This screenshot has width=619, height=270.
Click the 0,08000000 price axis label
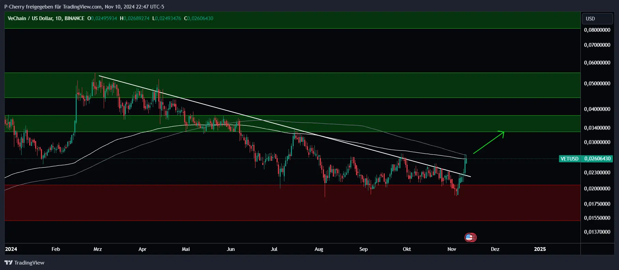[597, 30]
